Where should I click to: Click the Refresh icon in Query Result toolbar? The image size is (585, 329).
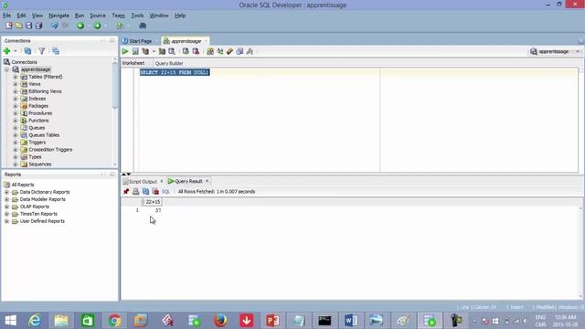coord(145,191)
